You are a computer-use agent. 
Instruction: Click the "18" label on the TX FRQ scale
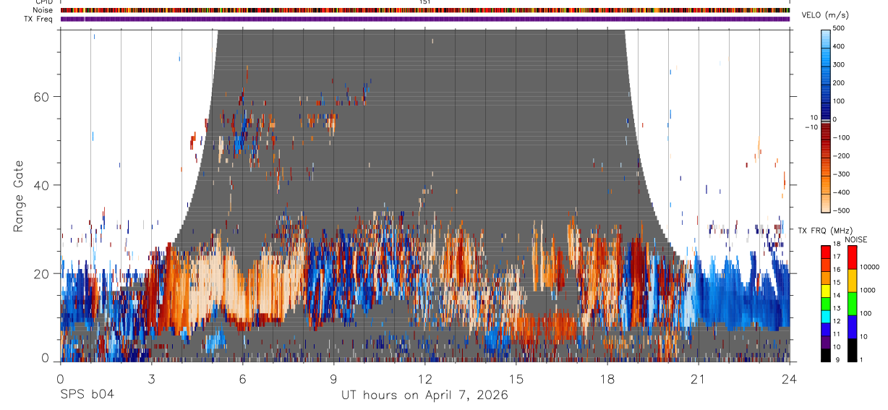tap(837, 244)
